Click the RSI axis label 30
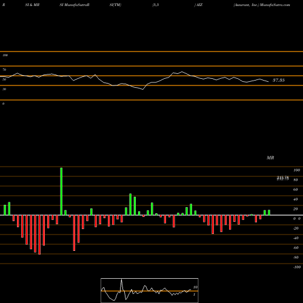 pyautogui.click(x=4, y=89)
